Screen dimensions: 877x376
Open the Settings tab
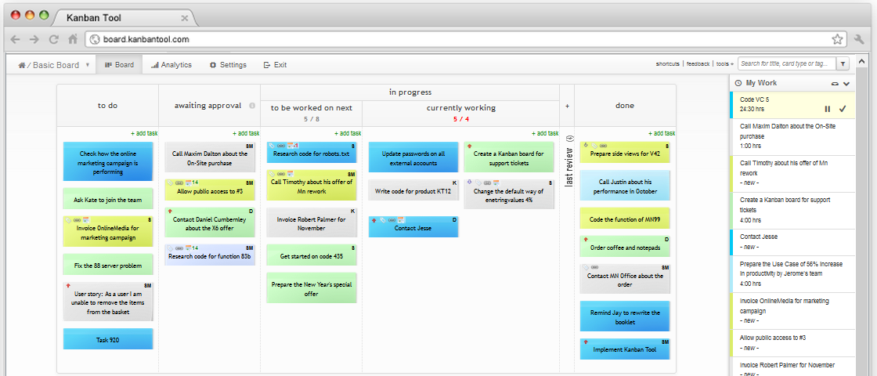coord(228,65)
